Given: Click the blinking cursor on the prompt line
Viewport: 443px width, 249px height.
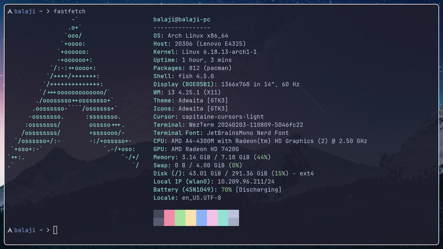Looking at the screenshot, I should pos(55,230).
